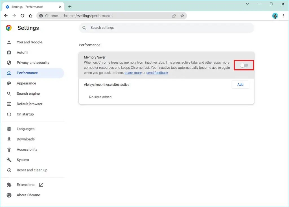This screenshot has height=207, width=289.
Task: Open the Downloads settings section
Action: click(x=26, y=139)
